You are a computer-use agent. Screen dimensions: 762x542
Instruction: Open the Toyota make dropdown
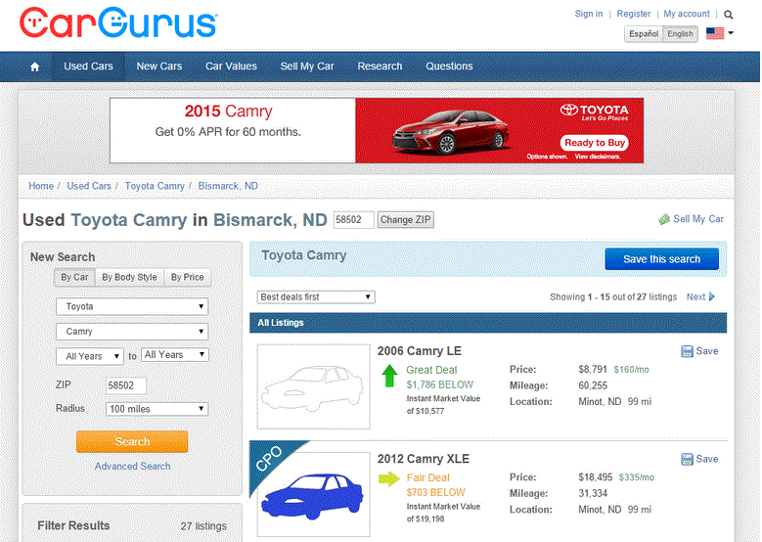pyautogui.click(x=132, y=307)
